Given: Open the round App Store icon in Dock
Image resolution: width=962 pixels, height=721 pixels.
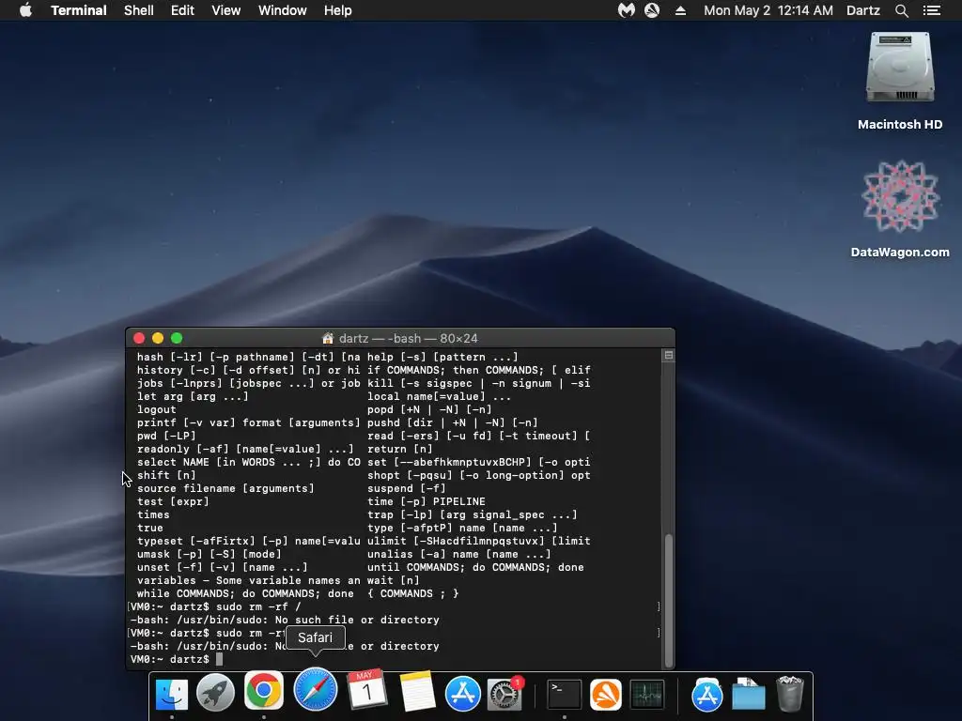Looking at the screenshot, I should coord(462,694).
